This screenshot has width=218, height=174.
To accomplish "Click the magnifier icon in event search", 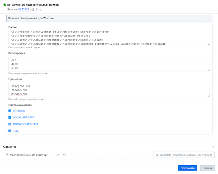I will click(157, 155).
